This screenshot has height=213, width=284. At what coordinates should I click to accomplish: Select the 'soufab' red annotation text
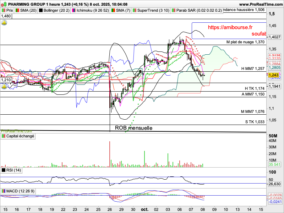259,34
